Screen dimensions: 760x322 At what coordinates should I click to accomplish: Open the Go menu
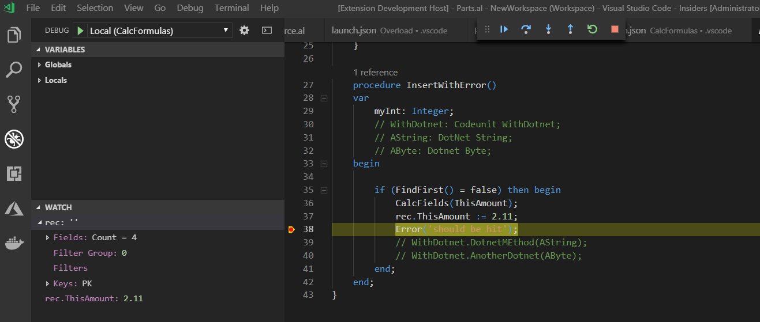(x=160, y=8)
